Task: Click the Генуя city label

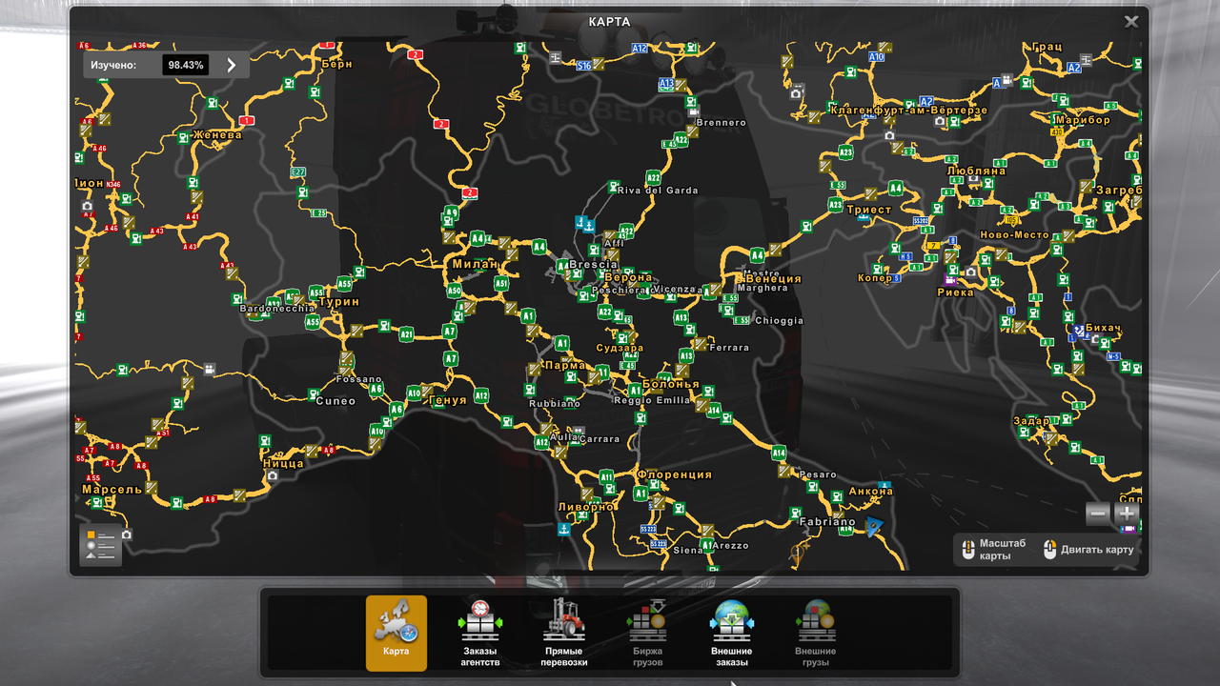Action: (448, 400)
